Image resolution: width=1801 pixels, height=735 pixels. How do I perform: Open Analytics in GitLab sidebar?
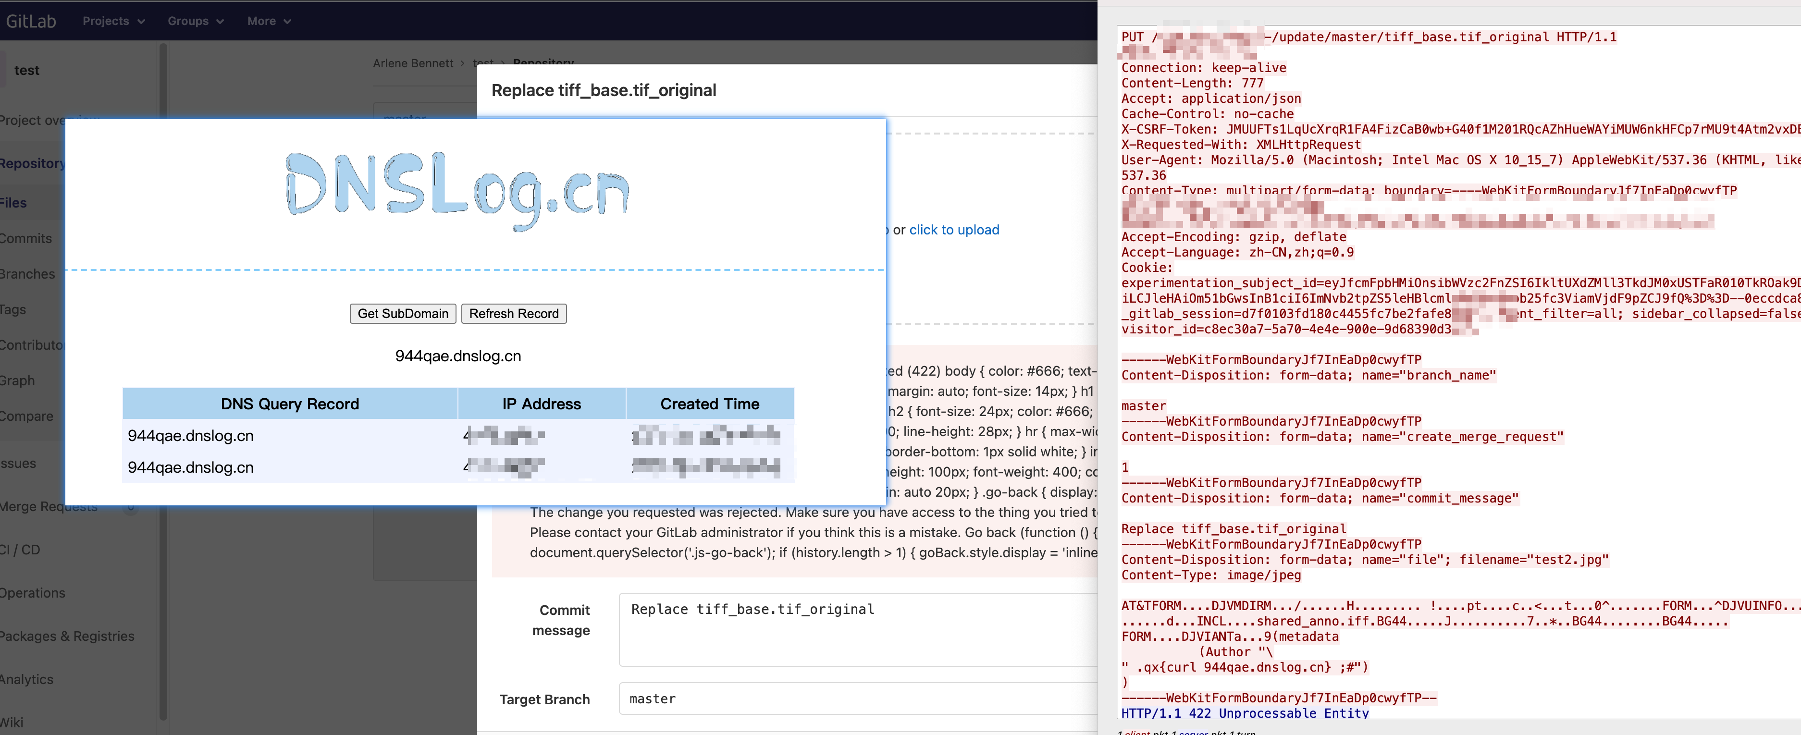(x=26, y=679)
